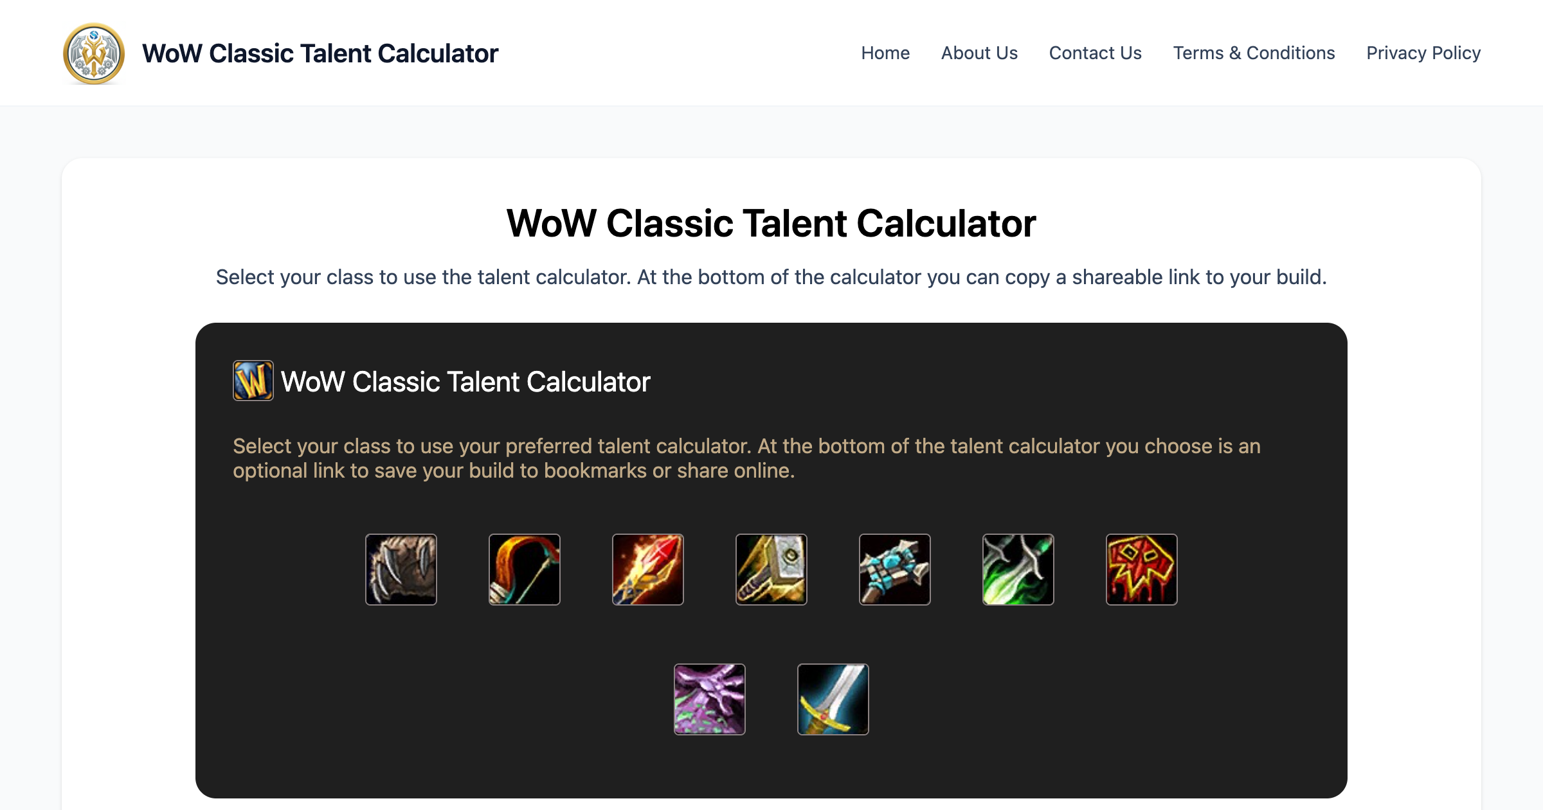Select the red demonic mask class icon

pyautogui.click(x=1141, y=570)
